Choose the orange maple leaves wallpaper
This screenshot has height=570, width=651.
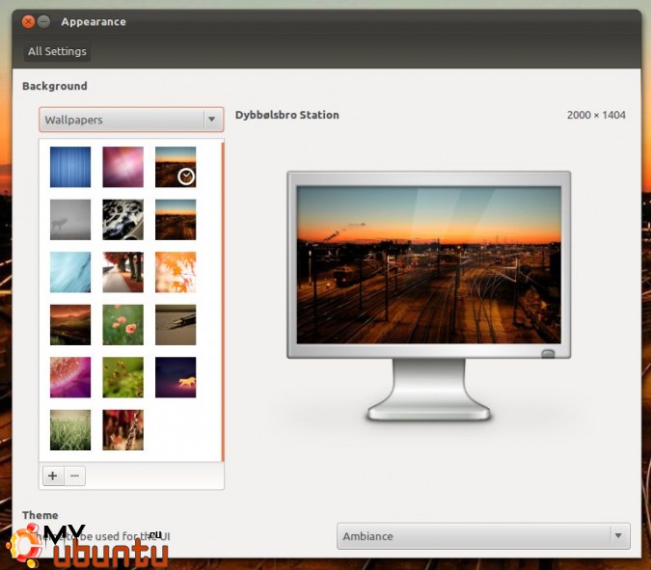point(176,272)
